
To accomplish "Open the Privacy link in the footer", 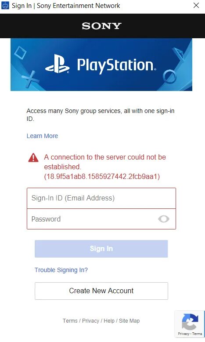I will pos(90,321).
